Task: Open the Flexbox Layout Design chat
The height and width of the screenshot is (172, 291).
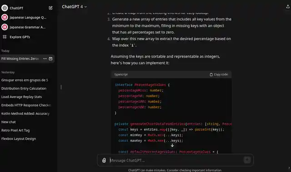Action: (19, 139)
